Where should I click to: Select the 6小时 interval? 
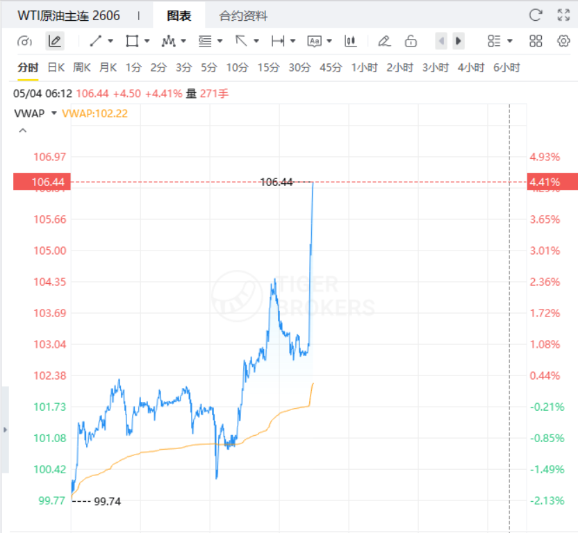point(506,68)
